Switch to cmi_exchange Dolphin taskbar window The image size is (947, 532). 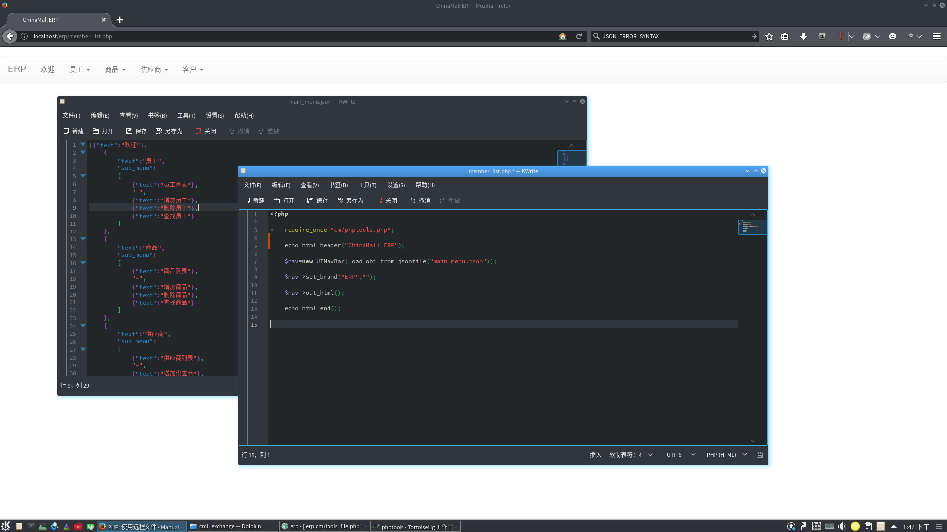233,526
